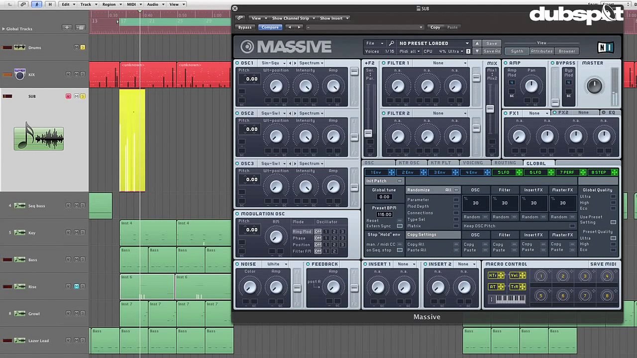This screenshot has width=637, height=358.
Task: Enable Extern Sync checkbox
Action: [x=400, y=226]
